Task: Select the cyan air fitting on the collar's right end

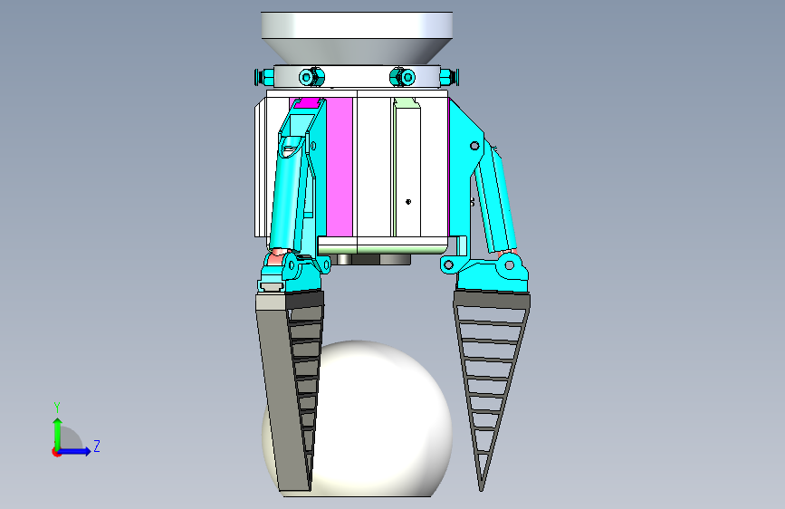Action: coord(449,77)
